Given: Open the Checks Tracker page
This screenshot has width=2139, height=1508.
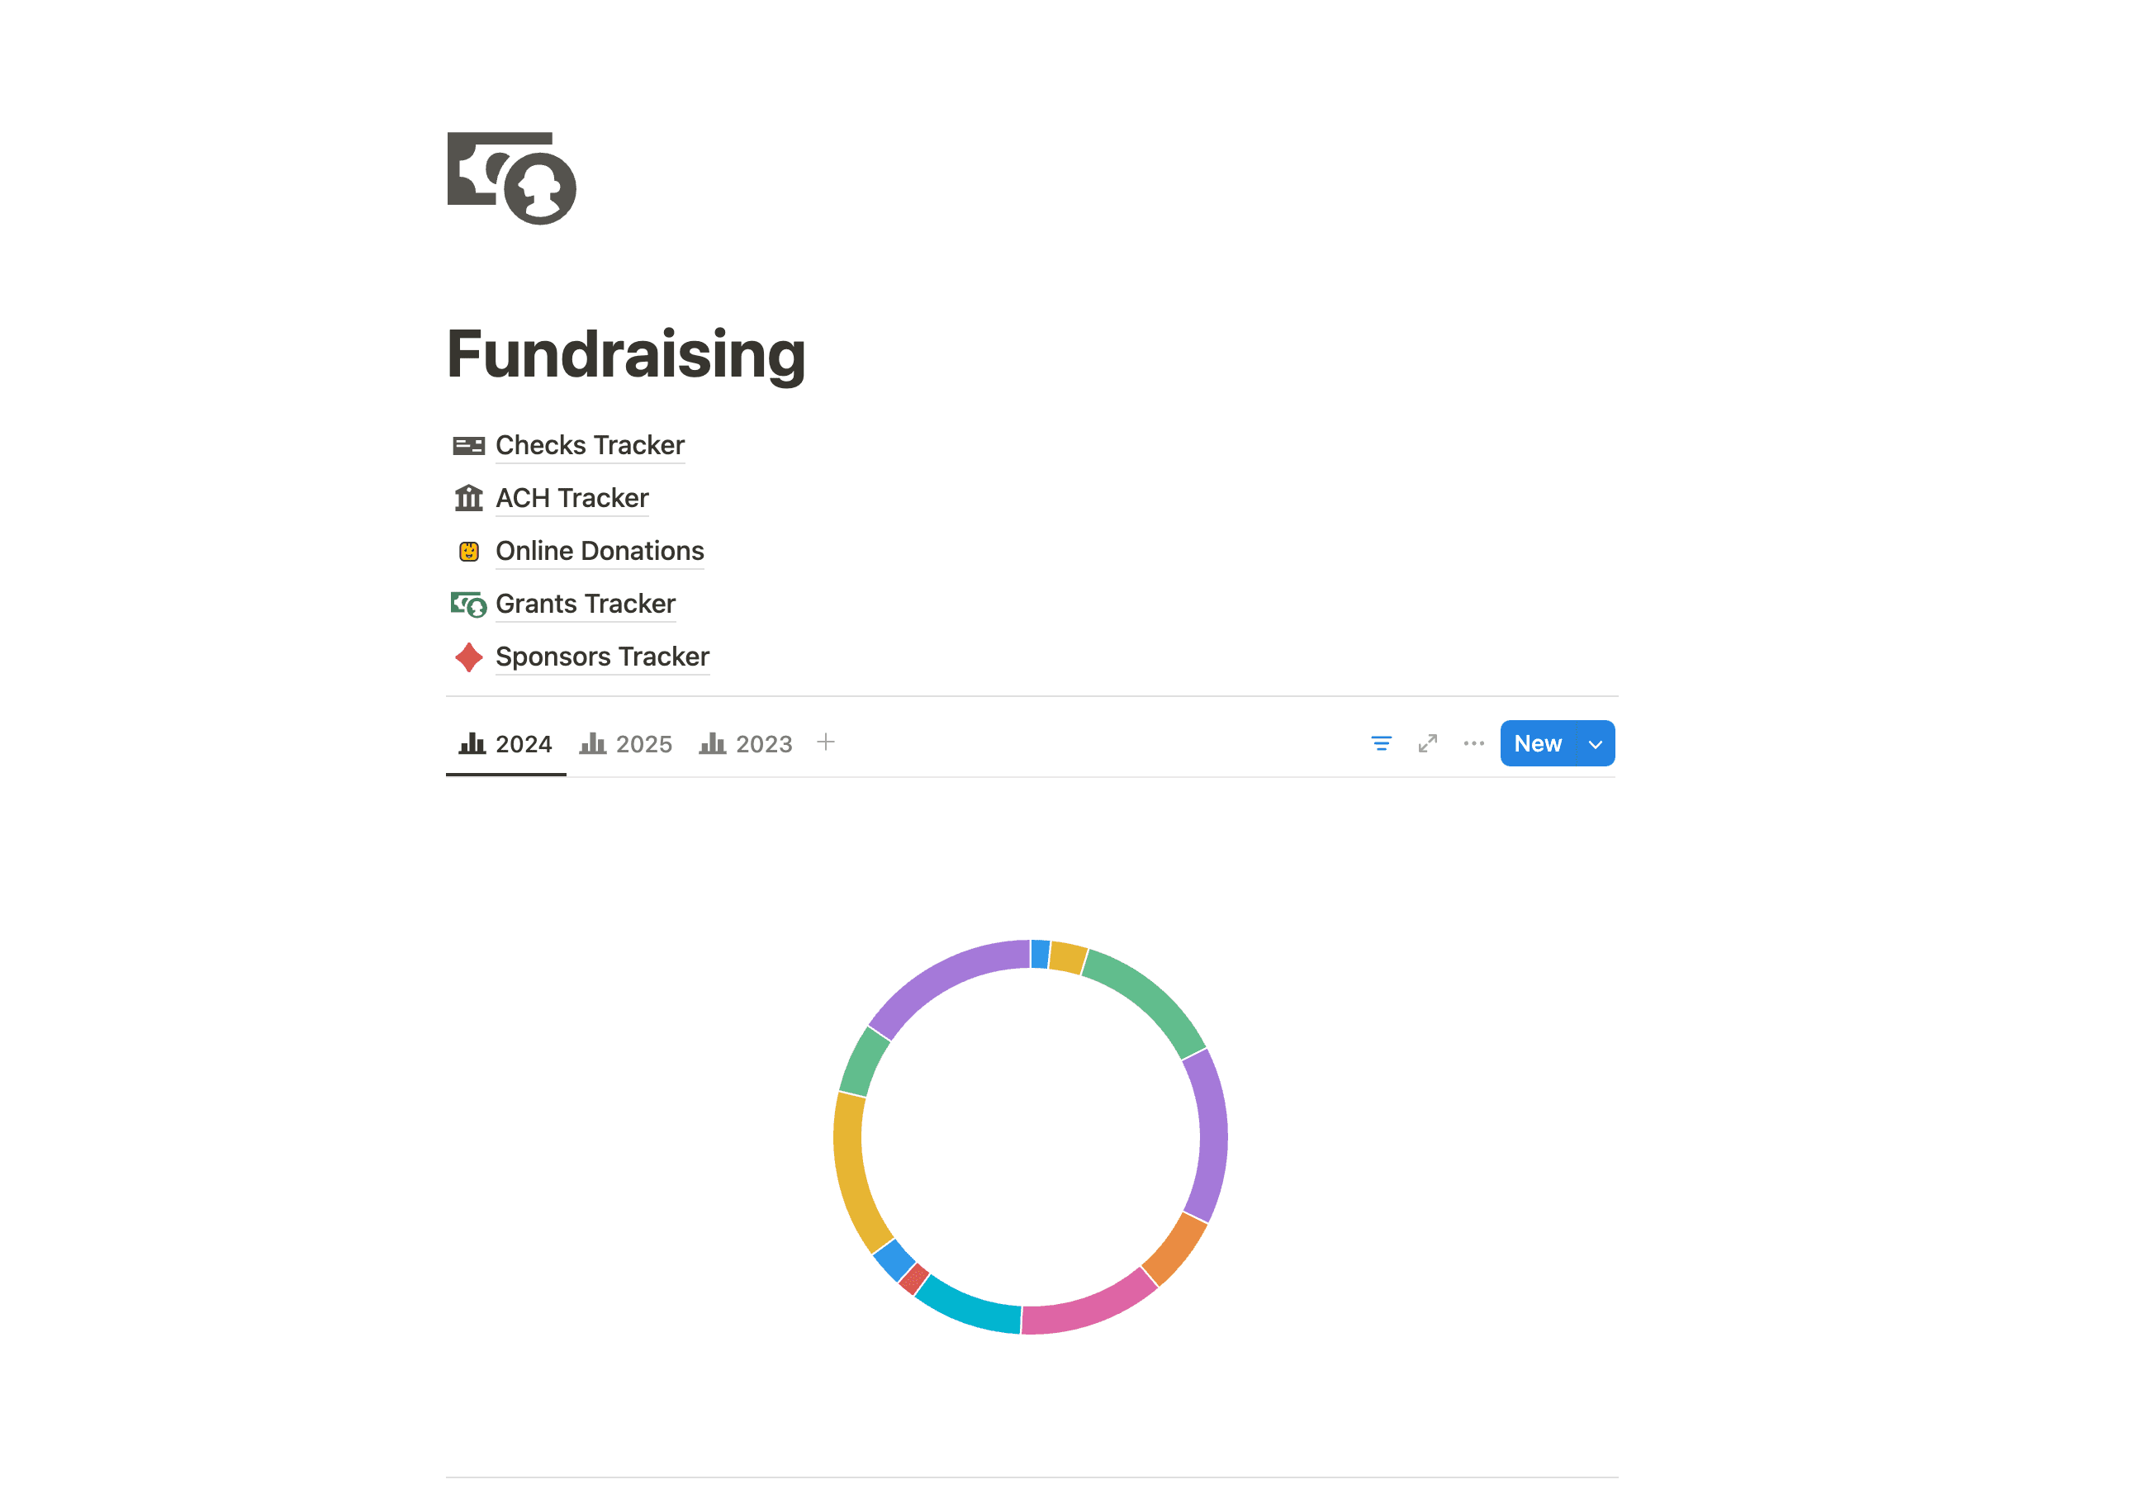Looking at the screenshot, I should click(589, 445).
